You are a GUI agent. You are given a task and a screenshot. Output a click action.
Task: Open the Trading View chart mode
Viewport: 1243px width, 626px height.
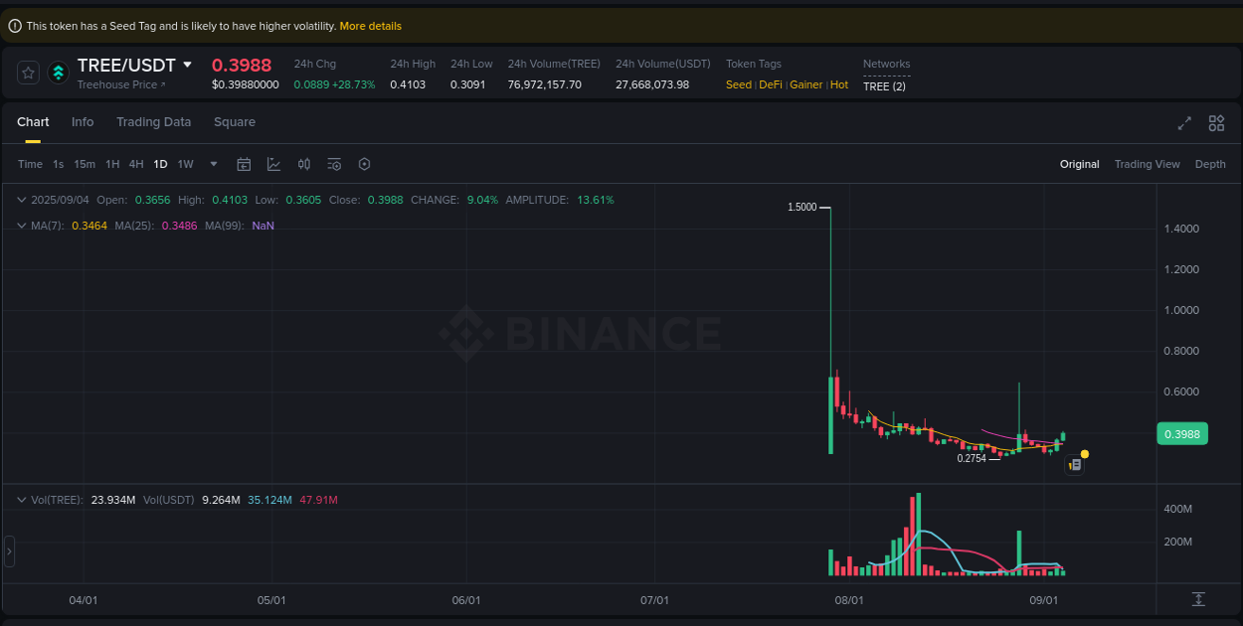coord(1147,163)
